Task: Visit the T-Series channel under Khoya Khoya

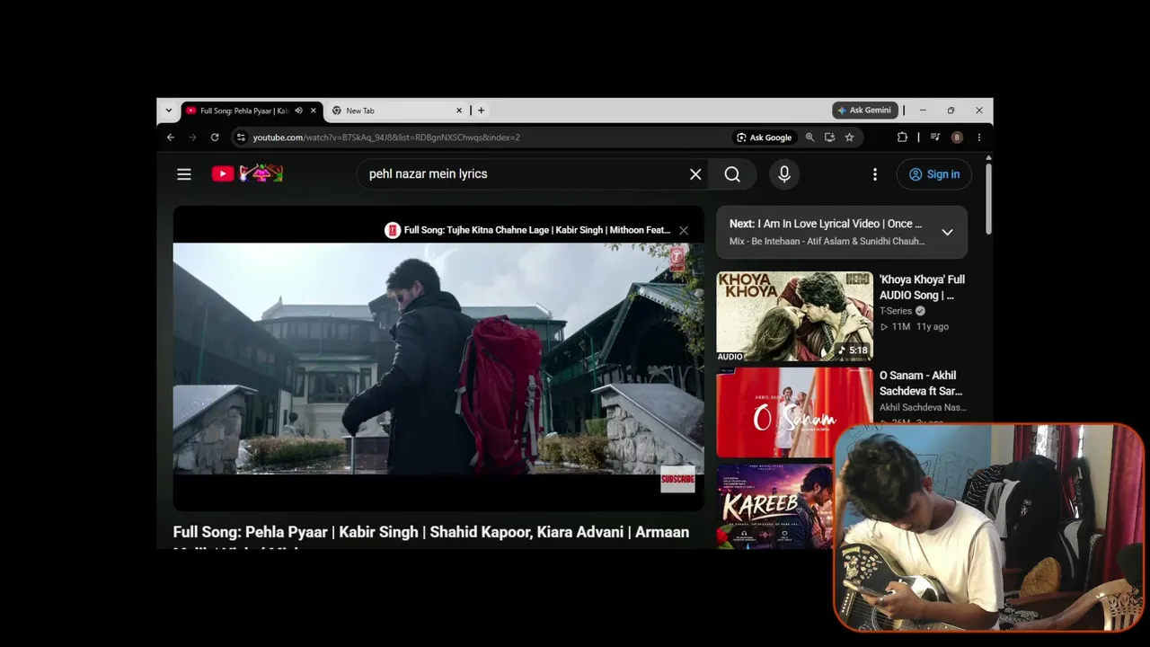Action: coord(896,311)
